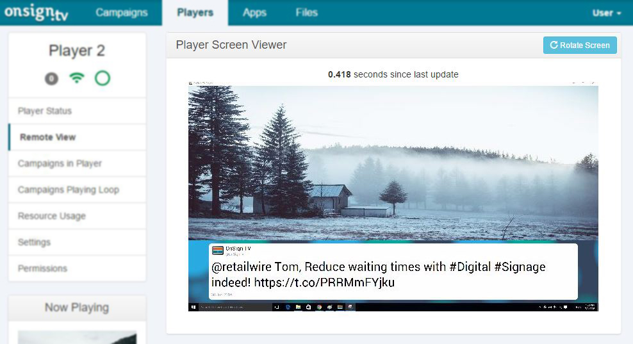Click the Now Playing panel header

tap(77, 307)
